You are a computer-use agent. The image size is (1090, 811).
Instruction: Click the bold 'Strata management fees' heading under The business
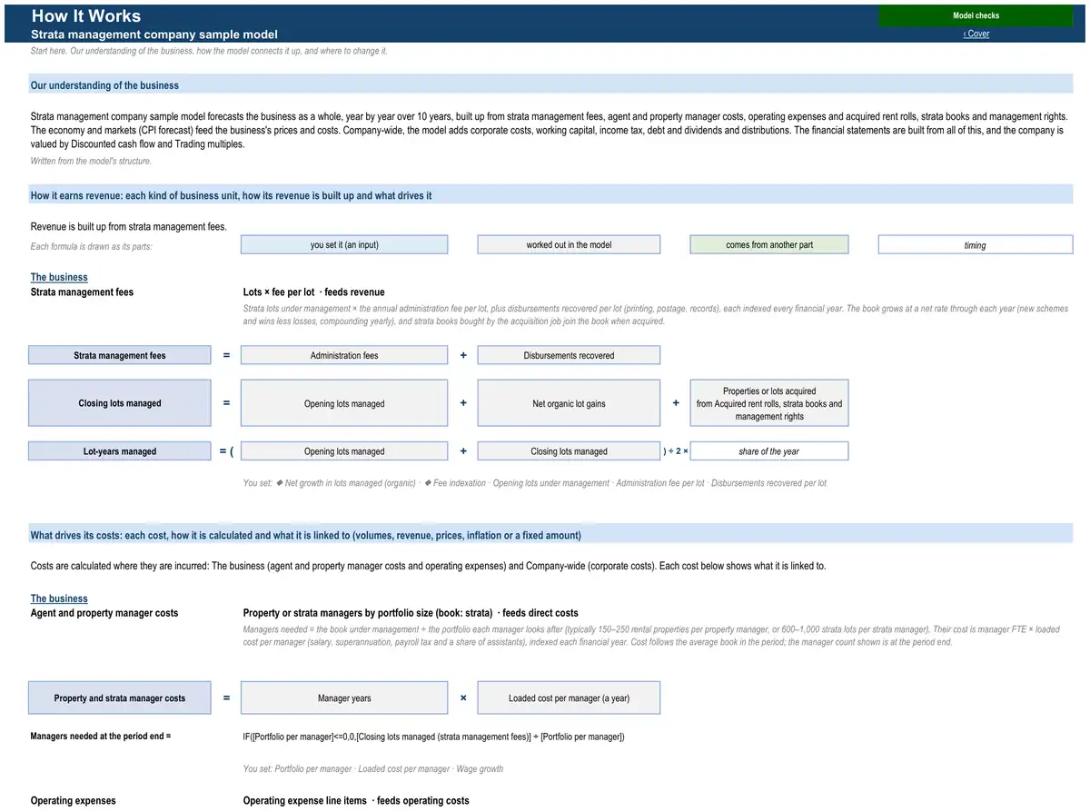tap(82, 292)
